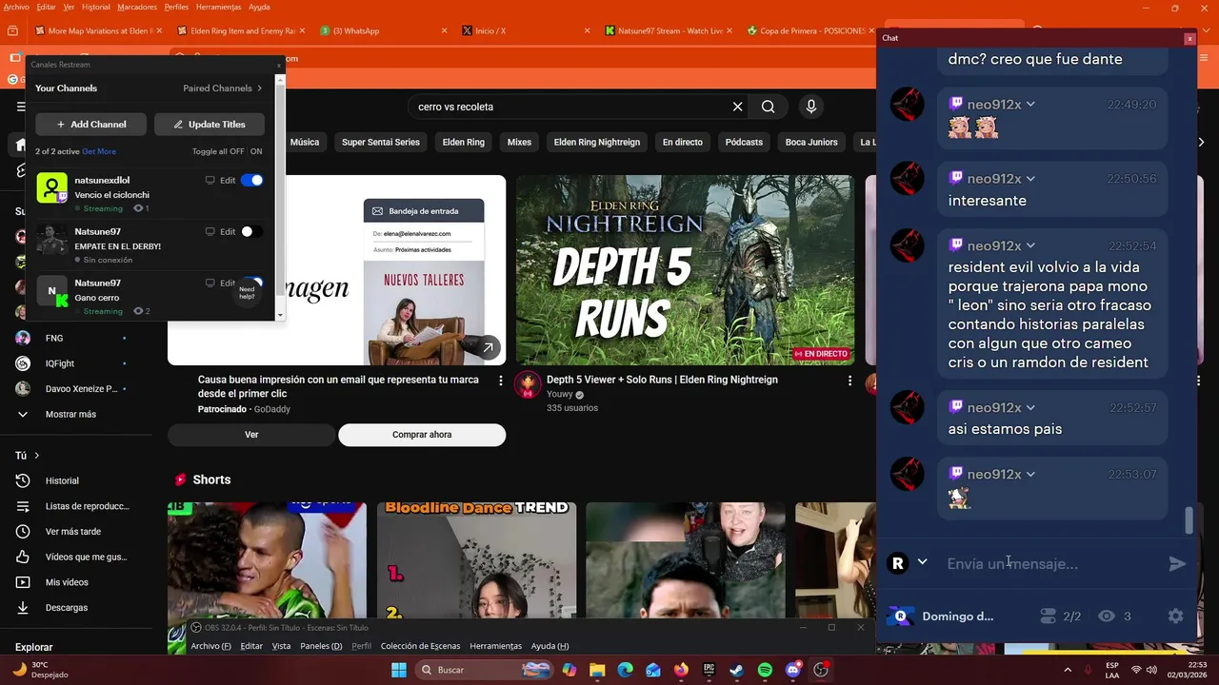1219x685 pixels.
Task: Click the Add Channel button
Action: pos(91,124)
